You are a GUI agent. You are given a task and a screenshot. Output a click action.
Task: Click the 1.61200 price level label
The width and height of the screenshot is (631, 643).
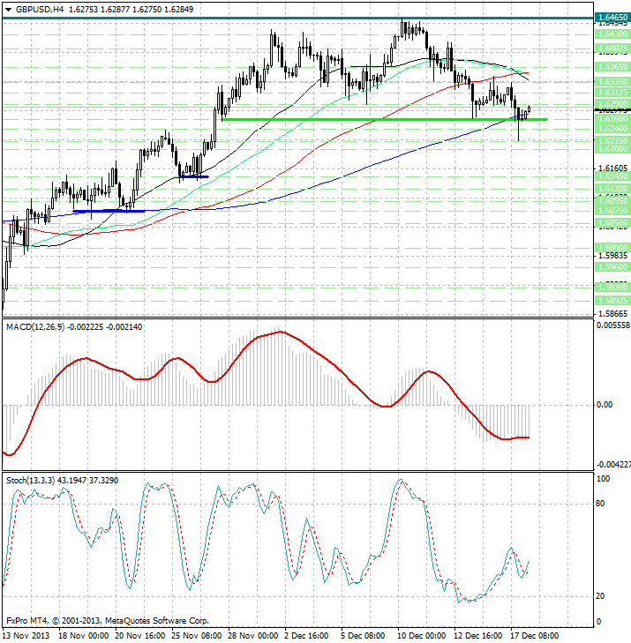612,188
